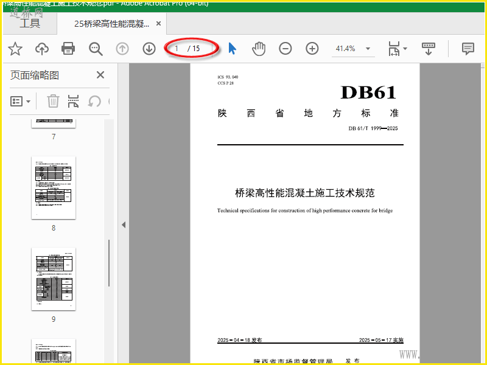487x365 pixels.
Task: Click the cloud upload icon
Action: pyautogui.click(x=42, y=49)
